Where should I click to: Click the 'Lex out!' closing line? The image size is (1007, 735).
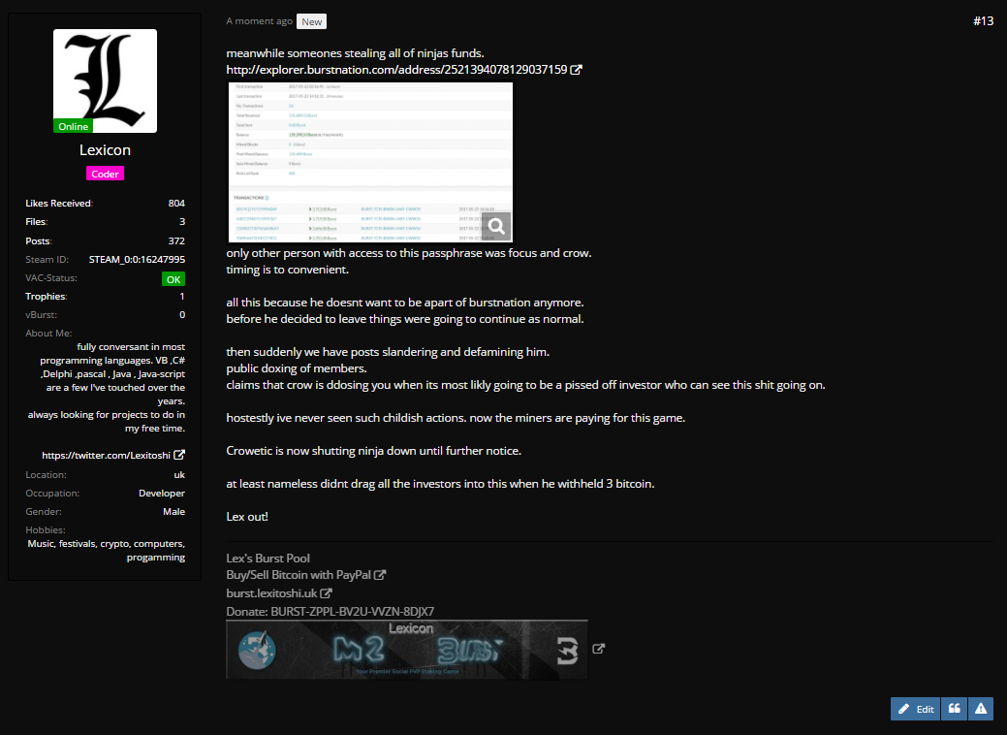[x=247, y=516]
